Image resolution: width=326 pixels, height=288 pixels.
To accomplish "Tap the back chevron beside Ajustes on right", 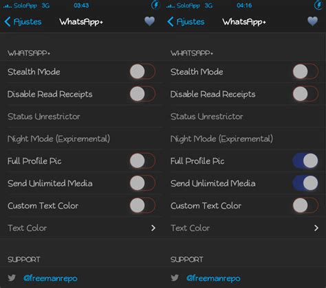I will tap(171, 22).
